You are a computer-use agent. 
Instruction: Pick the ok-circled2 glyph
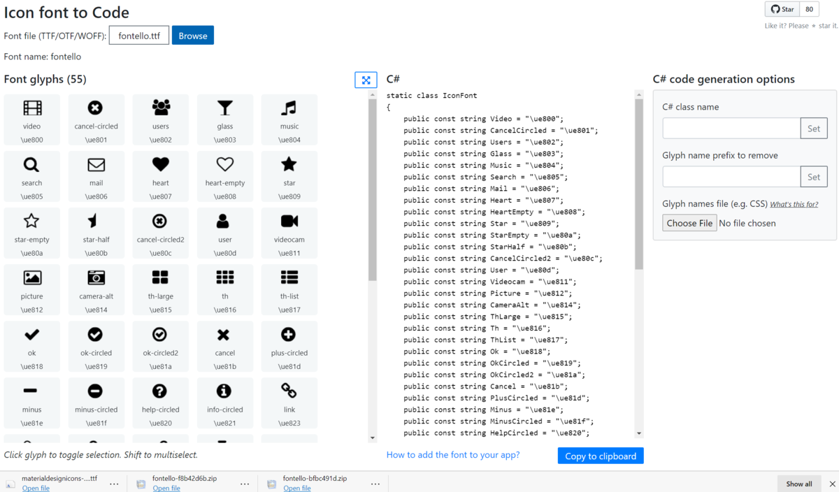(x=161, y=346)
